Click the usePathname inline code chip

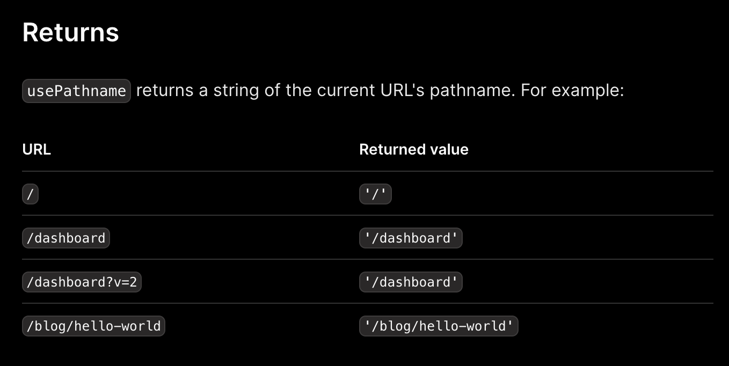(x=76, y=91)
